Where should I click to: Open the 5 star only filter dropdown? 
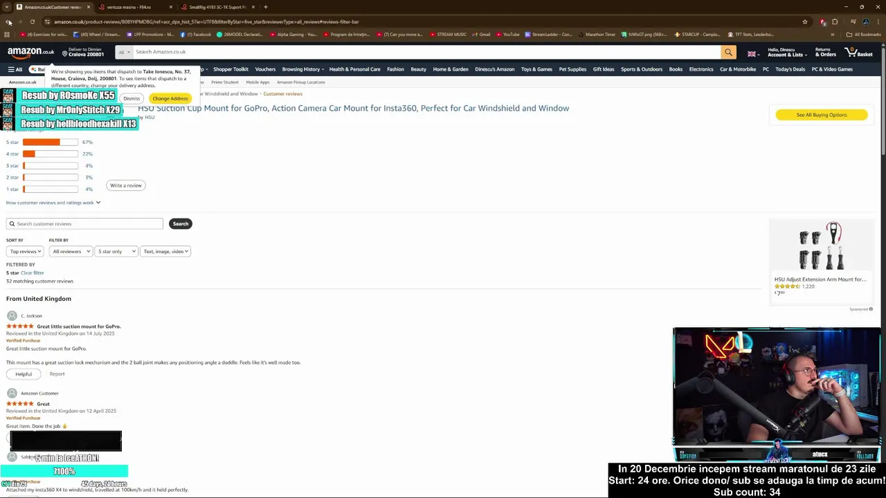point(116,251)
